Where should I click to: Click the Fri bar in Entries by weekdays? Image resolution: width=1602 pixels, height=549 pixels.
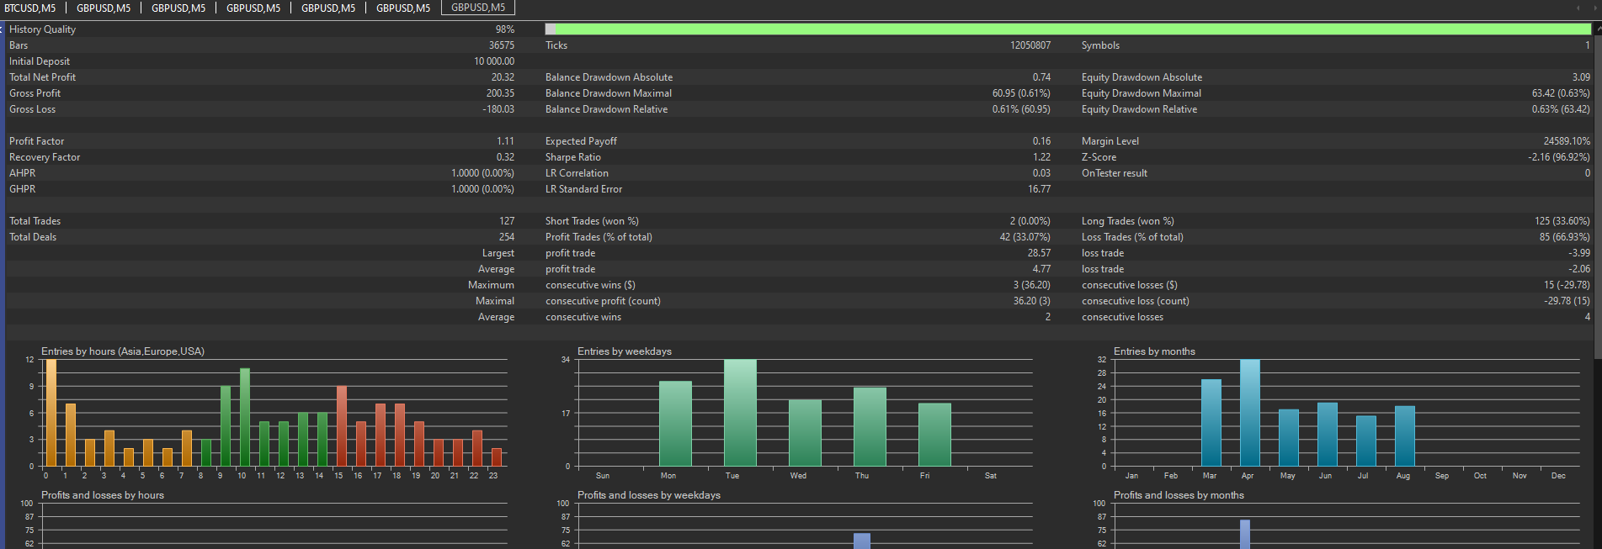coord(934,435)
